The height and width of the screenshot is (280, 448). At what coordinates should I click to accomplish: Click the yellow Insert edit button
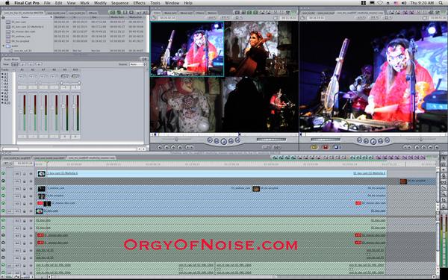click(314, 147)
